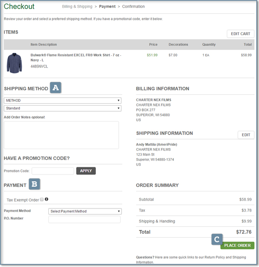The image size is (259, 267).
Task: Focus the Promotion Code text field
Action: point(53,171)
